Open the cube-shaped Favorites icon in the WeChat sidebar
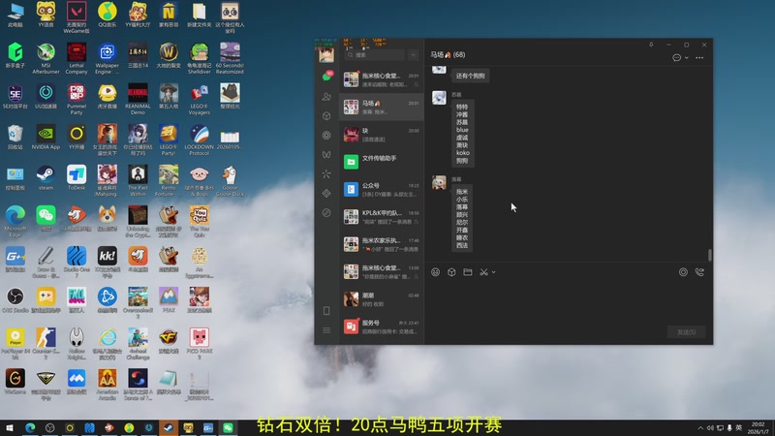Screen dimensions: 775x436 coord(326,116)
